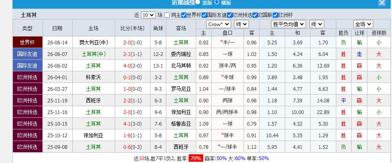The width and height of the screenshot is (392, 163).
Task: Select the 竖版 radio option
Action: point(198,2)
